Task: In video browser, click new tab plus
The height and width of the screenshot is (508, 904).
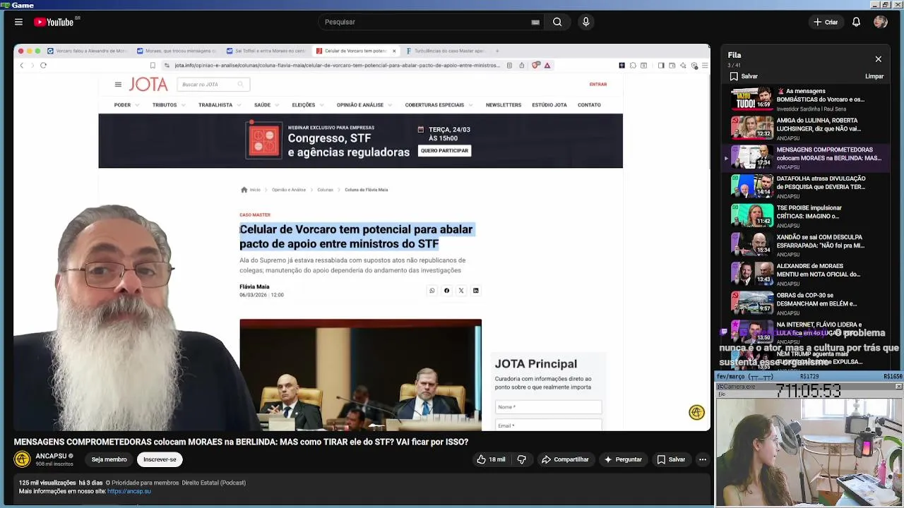Action: [497, 51]
